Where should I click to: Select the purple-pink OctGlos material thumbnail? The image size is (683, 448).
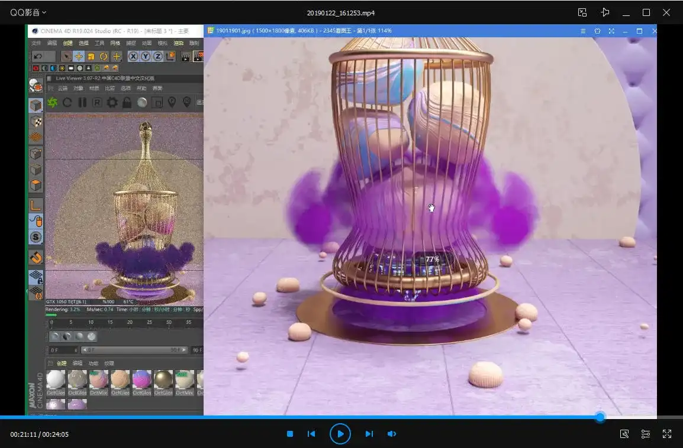pyautogui.click(x=142, y=380)
